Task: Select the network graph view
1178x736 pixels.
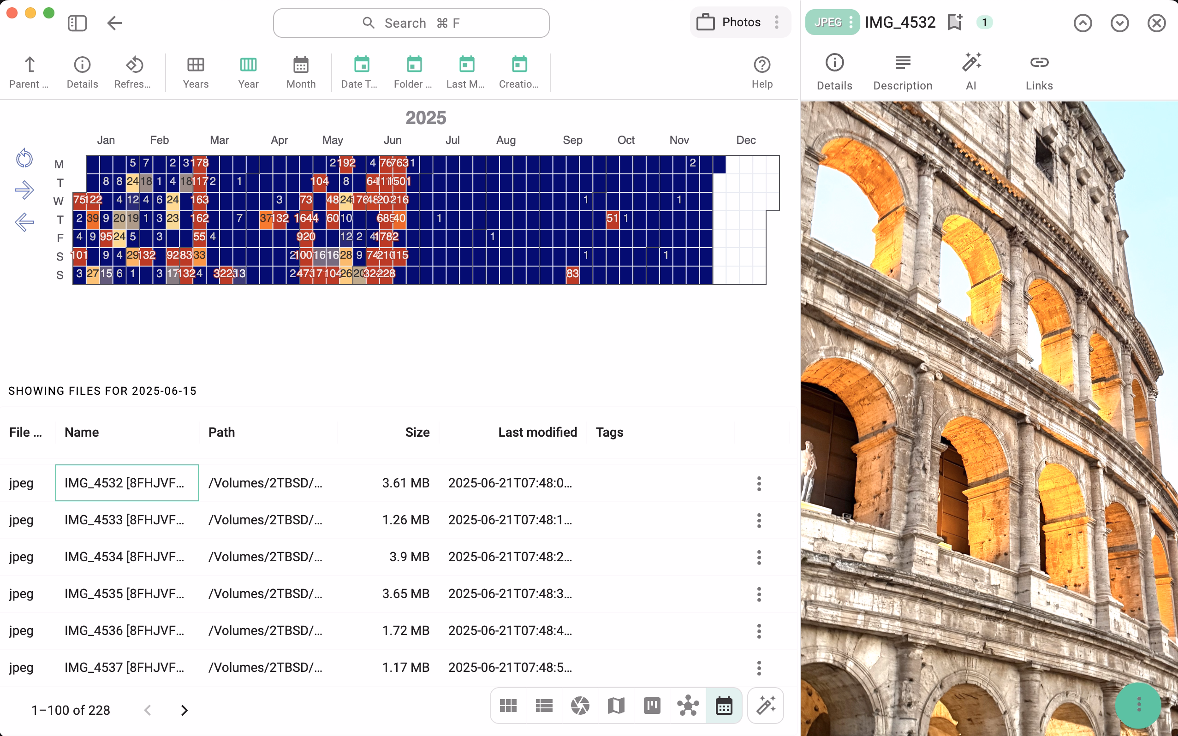Action: (687, 705)
